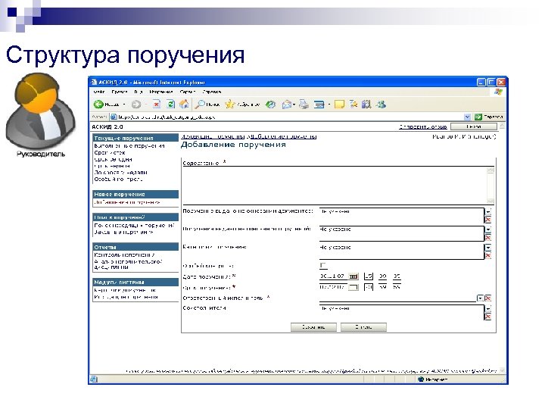Click the Отчеты section header
545x409 pixels.
pyautogui.click(x=135, y=247)
